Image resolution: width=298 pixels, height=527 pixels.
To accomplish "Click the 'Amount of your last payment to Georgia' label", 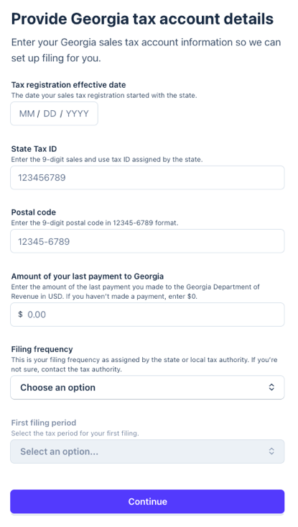I will [88, 276].
